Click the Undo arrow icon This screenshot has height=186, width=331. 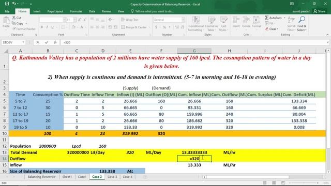[x=14, y=4]
